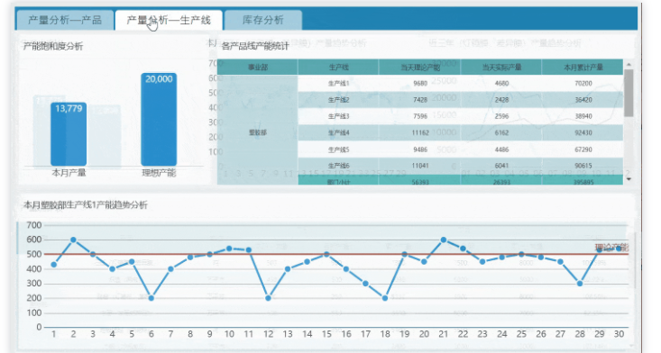Click the day 18 data point on trend line

point(385,298)
